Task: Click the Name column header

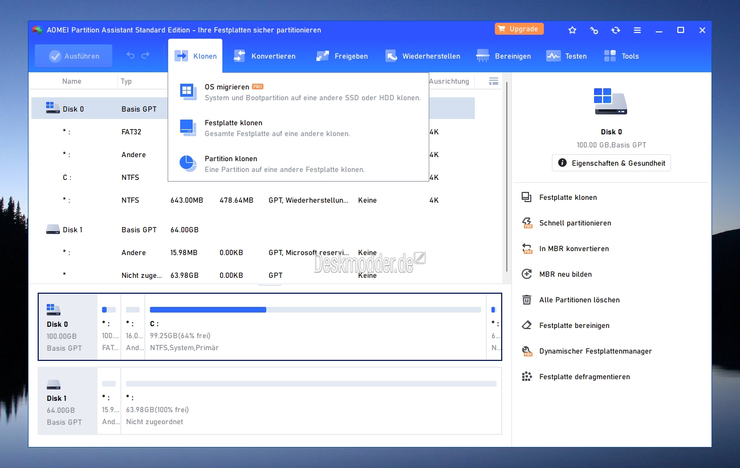Action: (72, 81)
